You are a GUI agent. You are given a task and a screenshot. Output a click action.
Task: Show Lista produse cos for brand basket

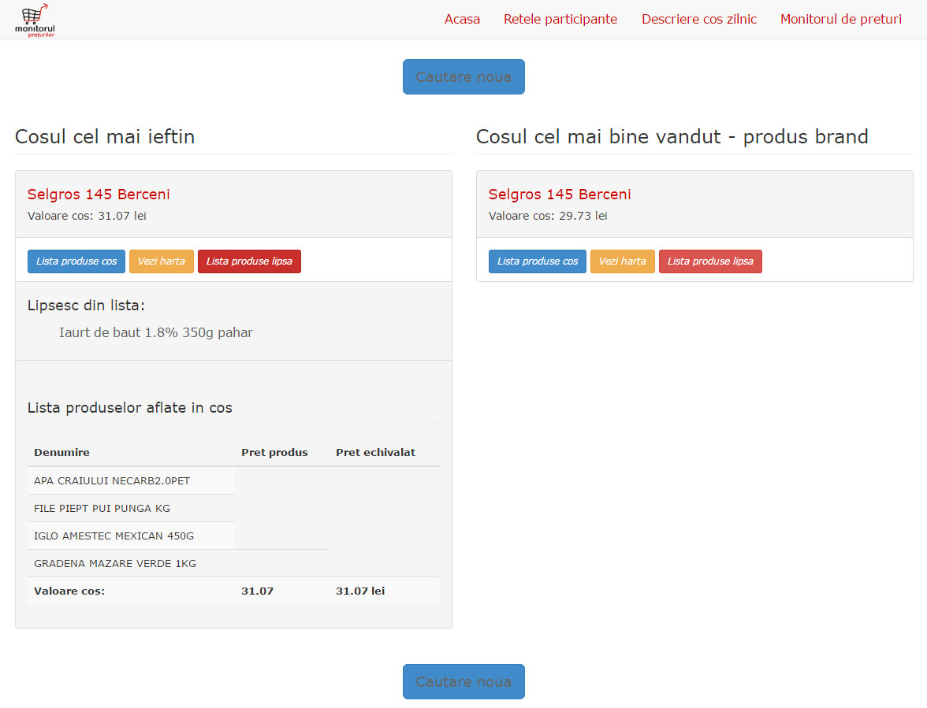coord(538,261)
